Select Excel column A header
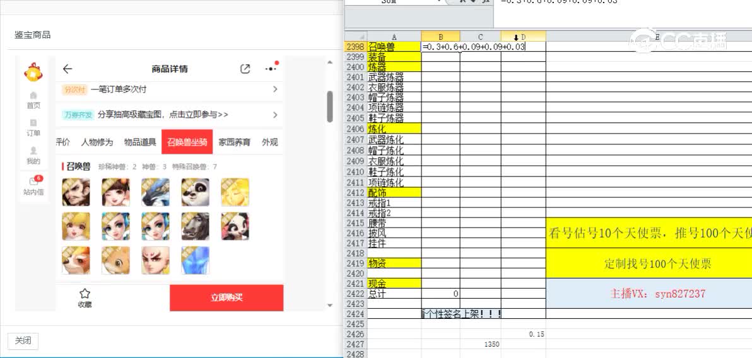The image size is (752, 358). [394, 37]
